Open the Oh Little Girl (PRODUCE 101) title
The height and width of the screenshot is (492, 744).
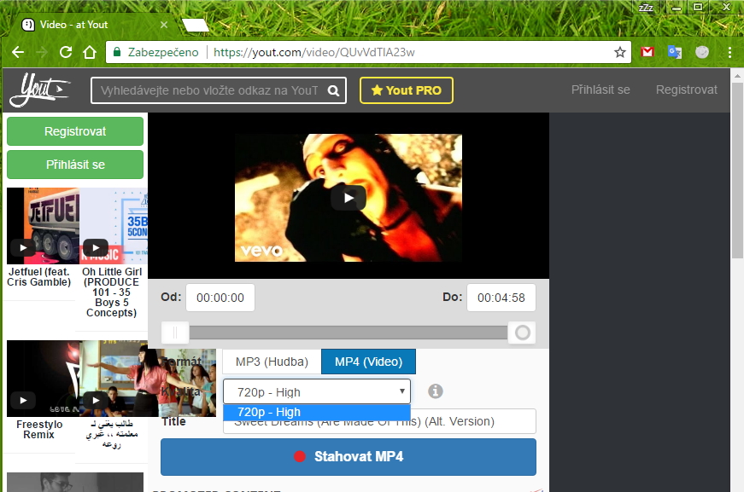click(112, 292)
